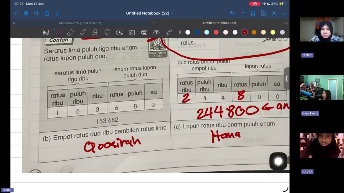Image resolution: width=344 pixels, height=193 pixels.
Task: Click the Hana Faerie name label
Action: [x=310, y=113]
